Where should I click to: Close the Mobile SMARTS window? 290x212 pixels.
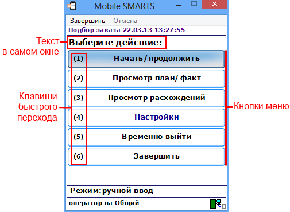[215, 4]
